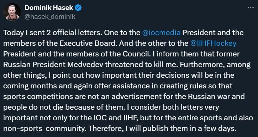Click the phrase "Executive Board" in the tweet
This screenshot has width=258, height=137.
[88, 44]
